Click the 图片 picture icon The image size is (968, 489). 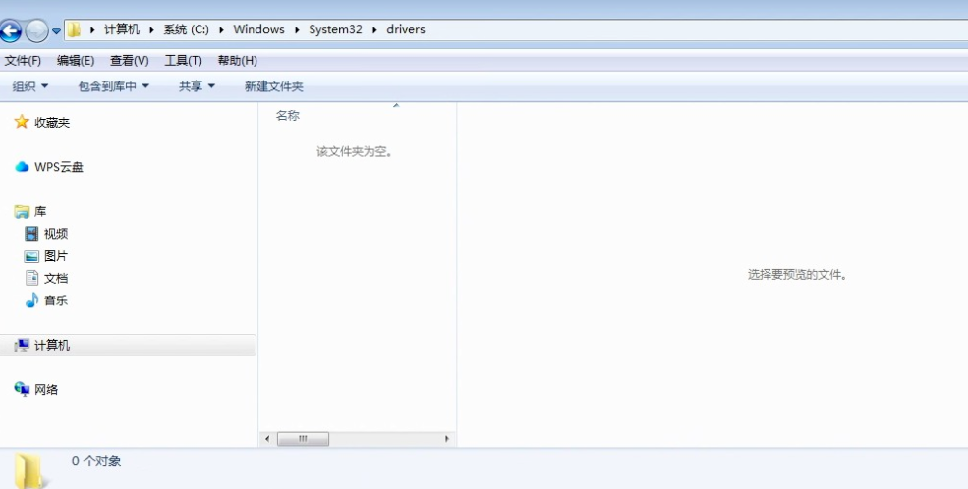pyautogui.click(x=31, y=256)
